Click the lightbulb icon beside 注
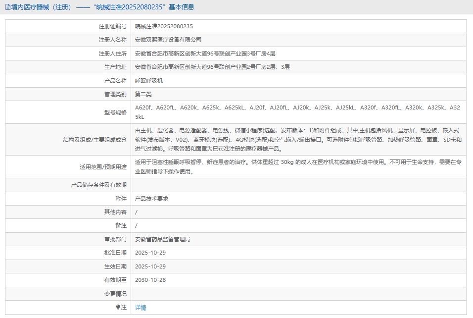The height and width of the screenshot is (318, 473). (x=118, y=307)
